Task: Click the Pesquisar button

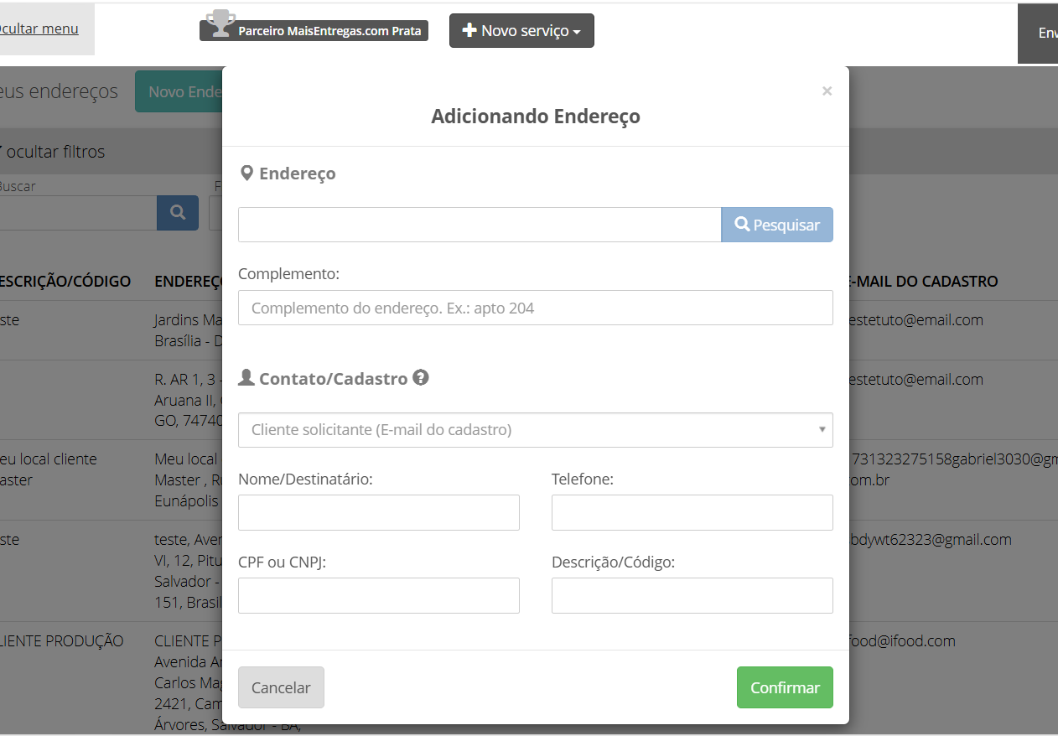Action: [777, 225]
